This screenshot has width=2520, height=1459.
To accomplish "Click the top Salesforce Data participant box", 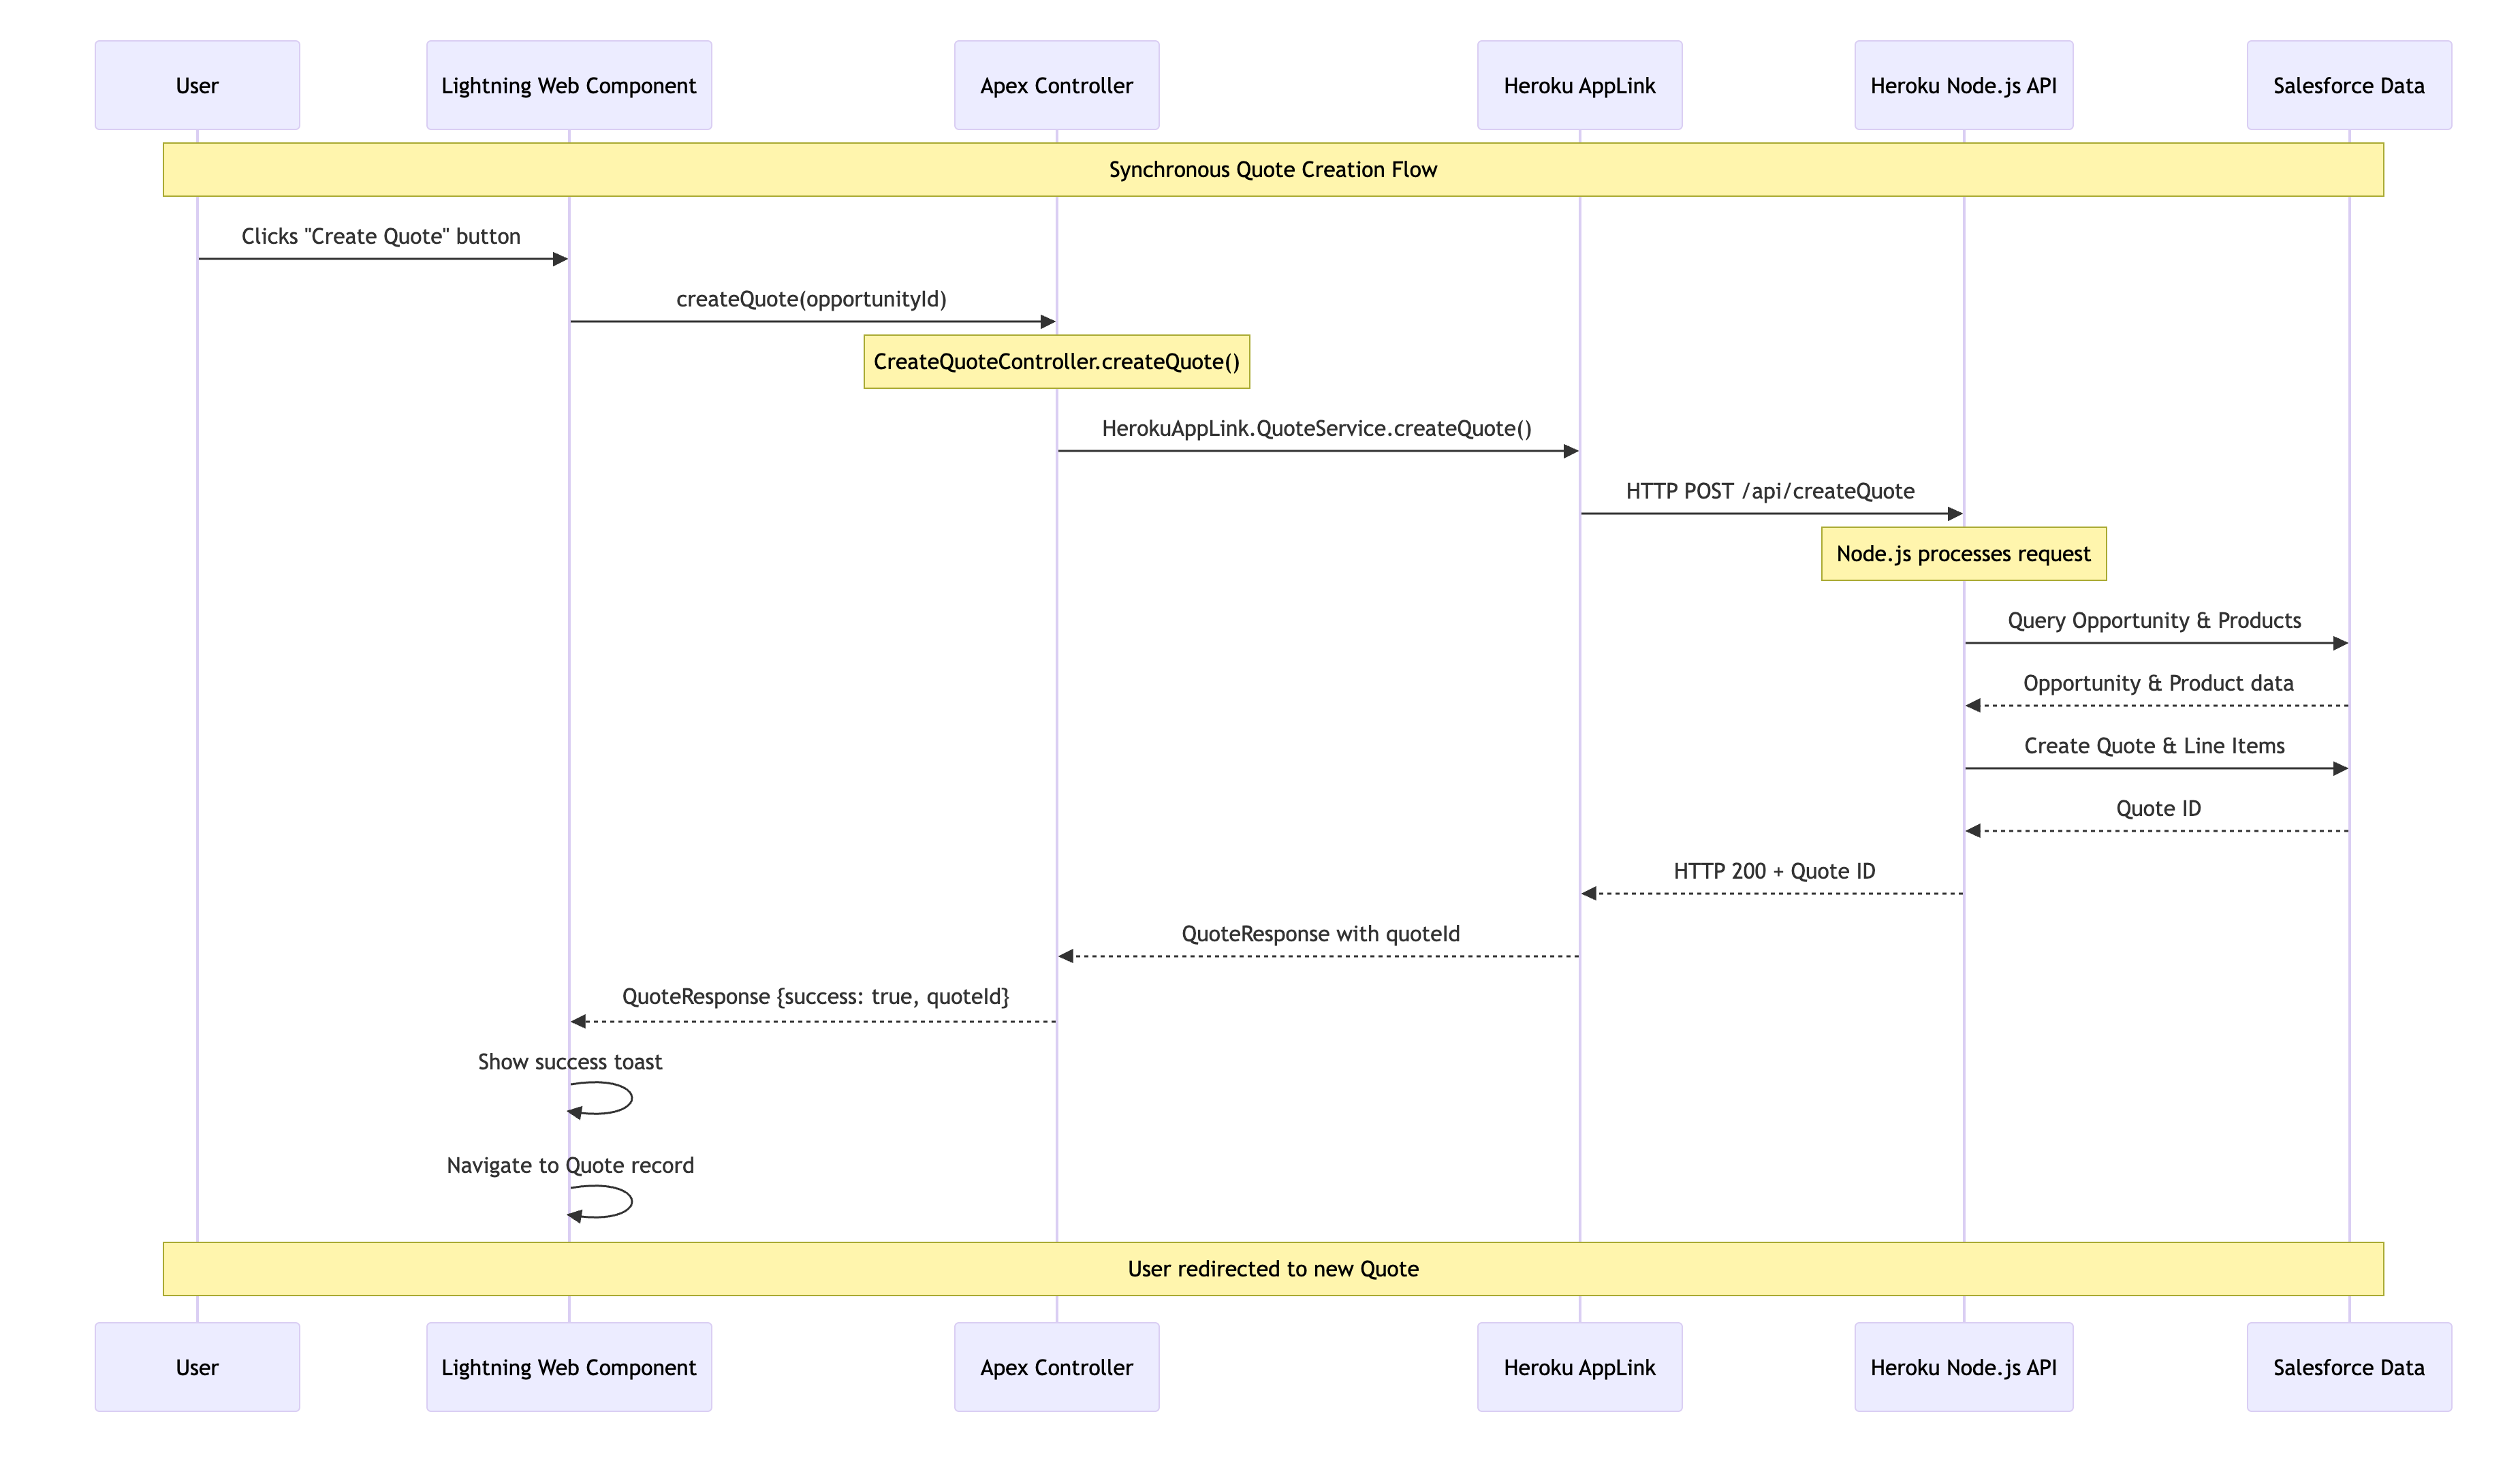I will point(2348,85).
